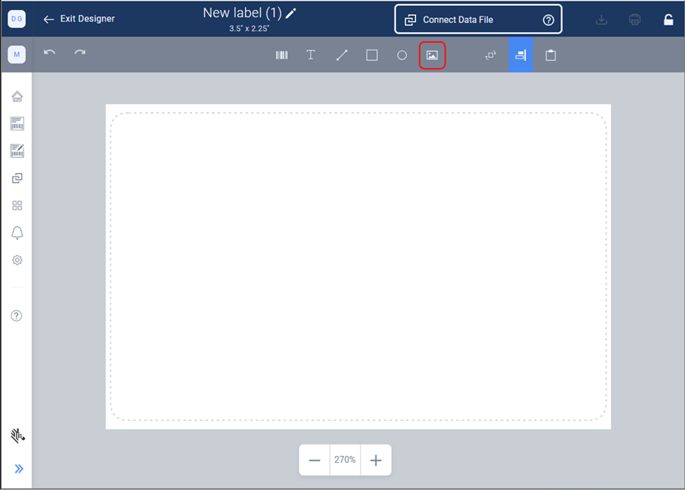Toggle the label lock icon
Viewport: 685px width, 490px height.
(x=668, y=19)
